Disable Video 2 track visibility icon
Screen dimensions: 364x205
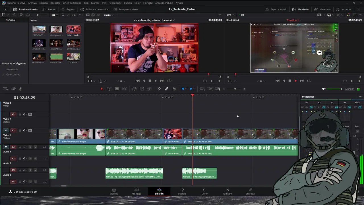[30, 114]
